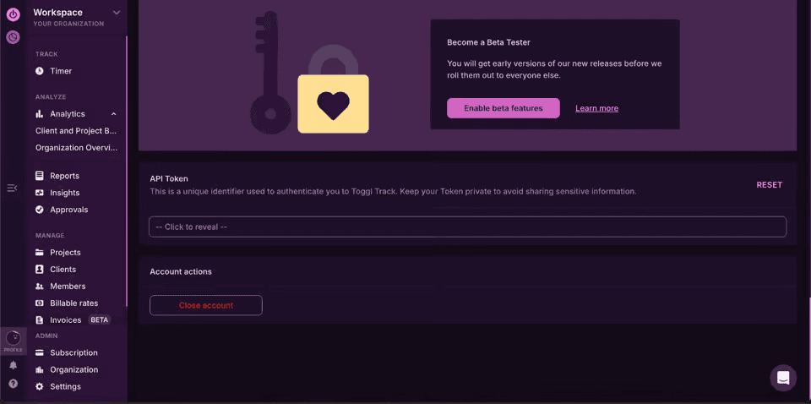Click the Projects folder icon
This screenshot has height=404, width=811.
point(40,253)
